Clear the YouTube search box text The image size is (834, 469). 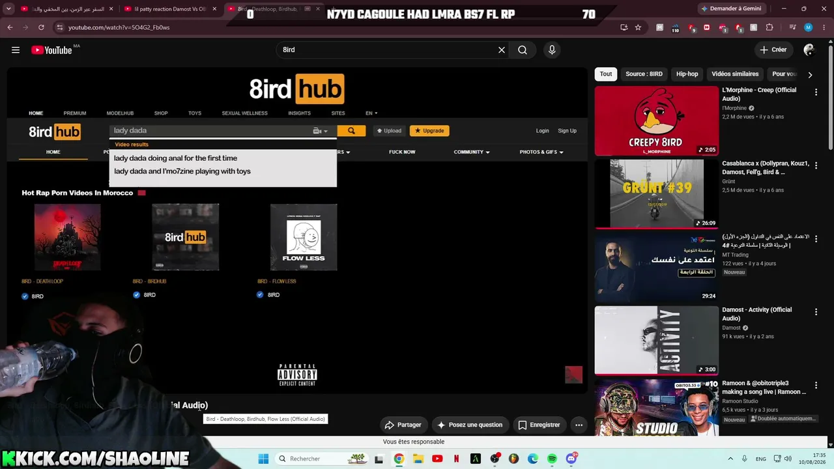coord(502,50)
